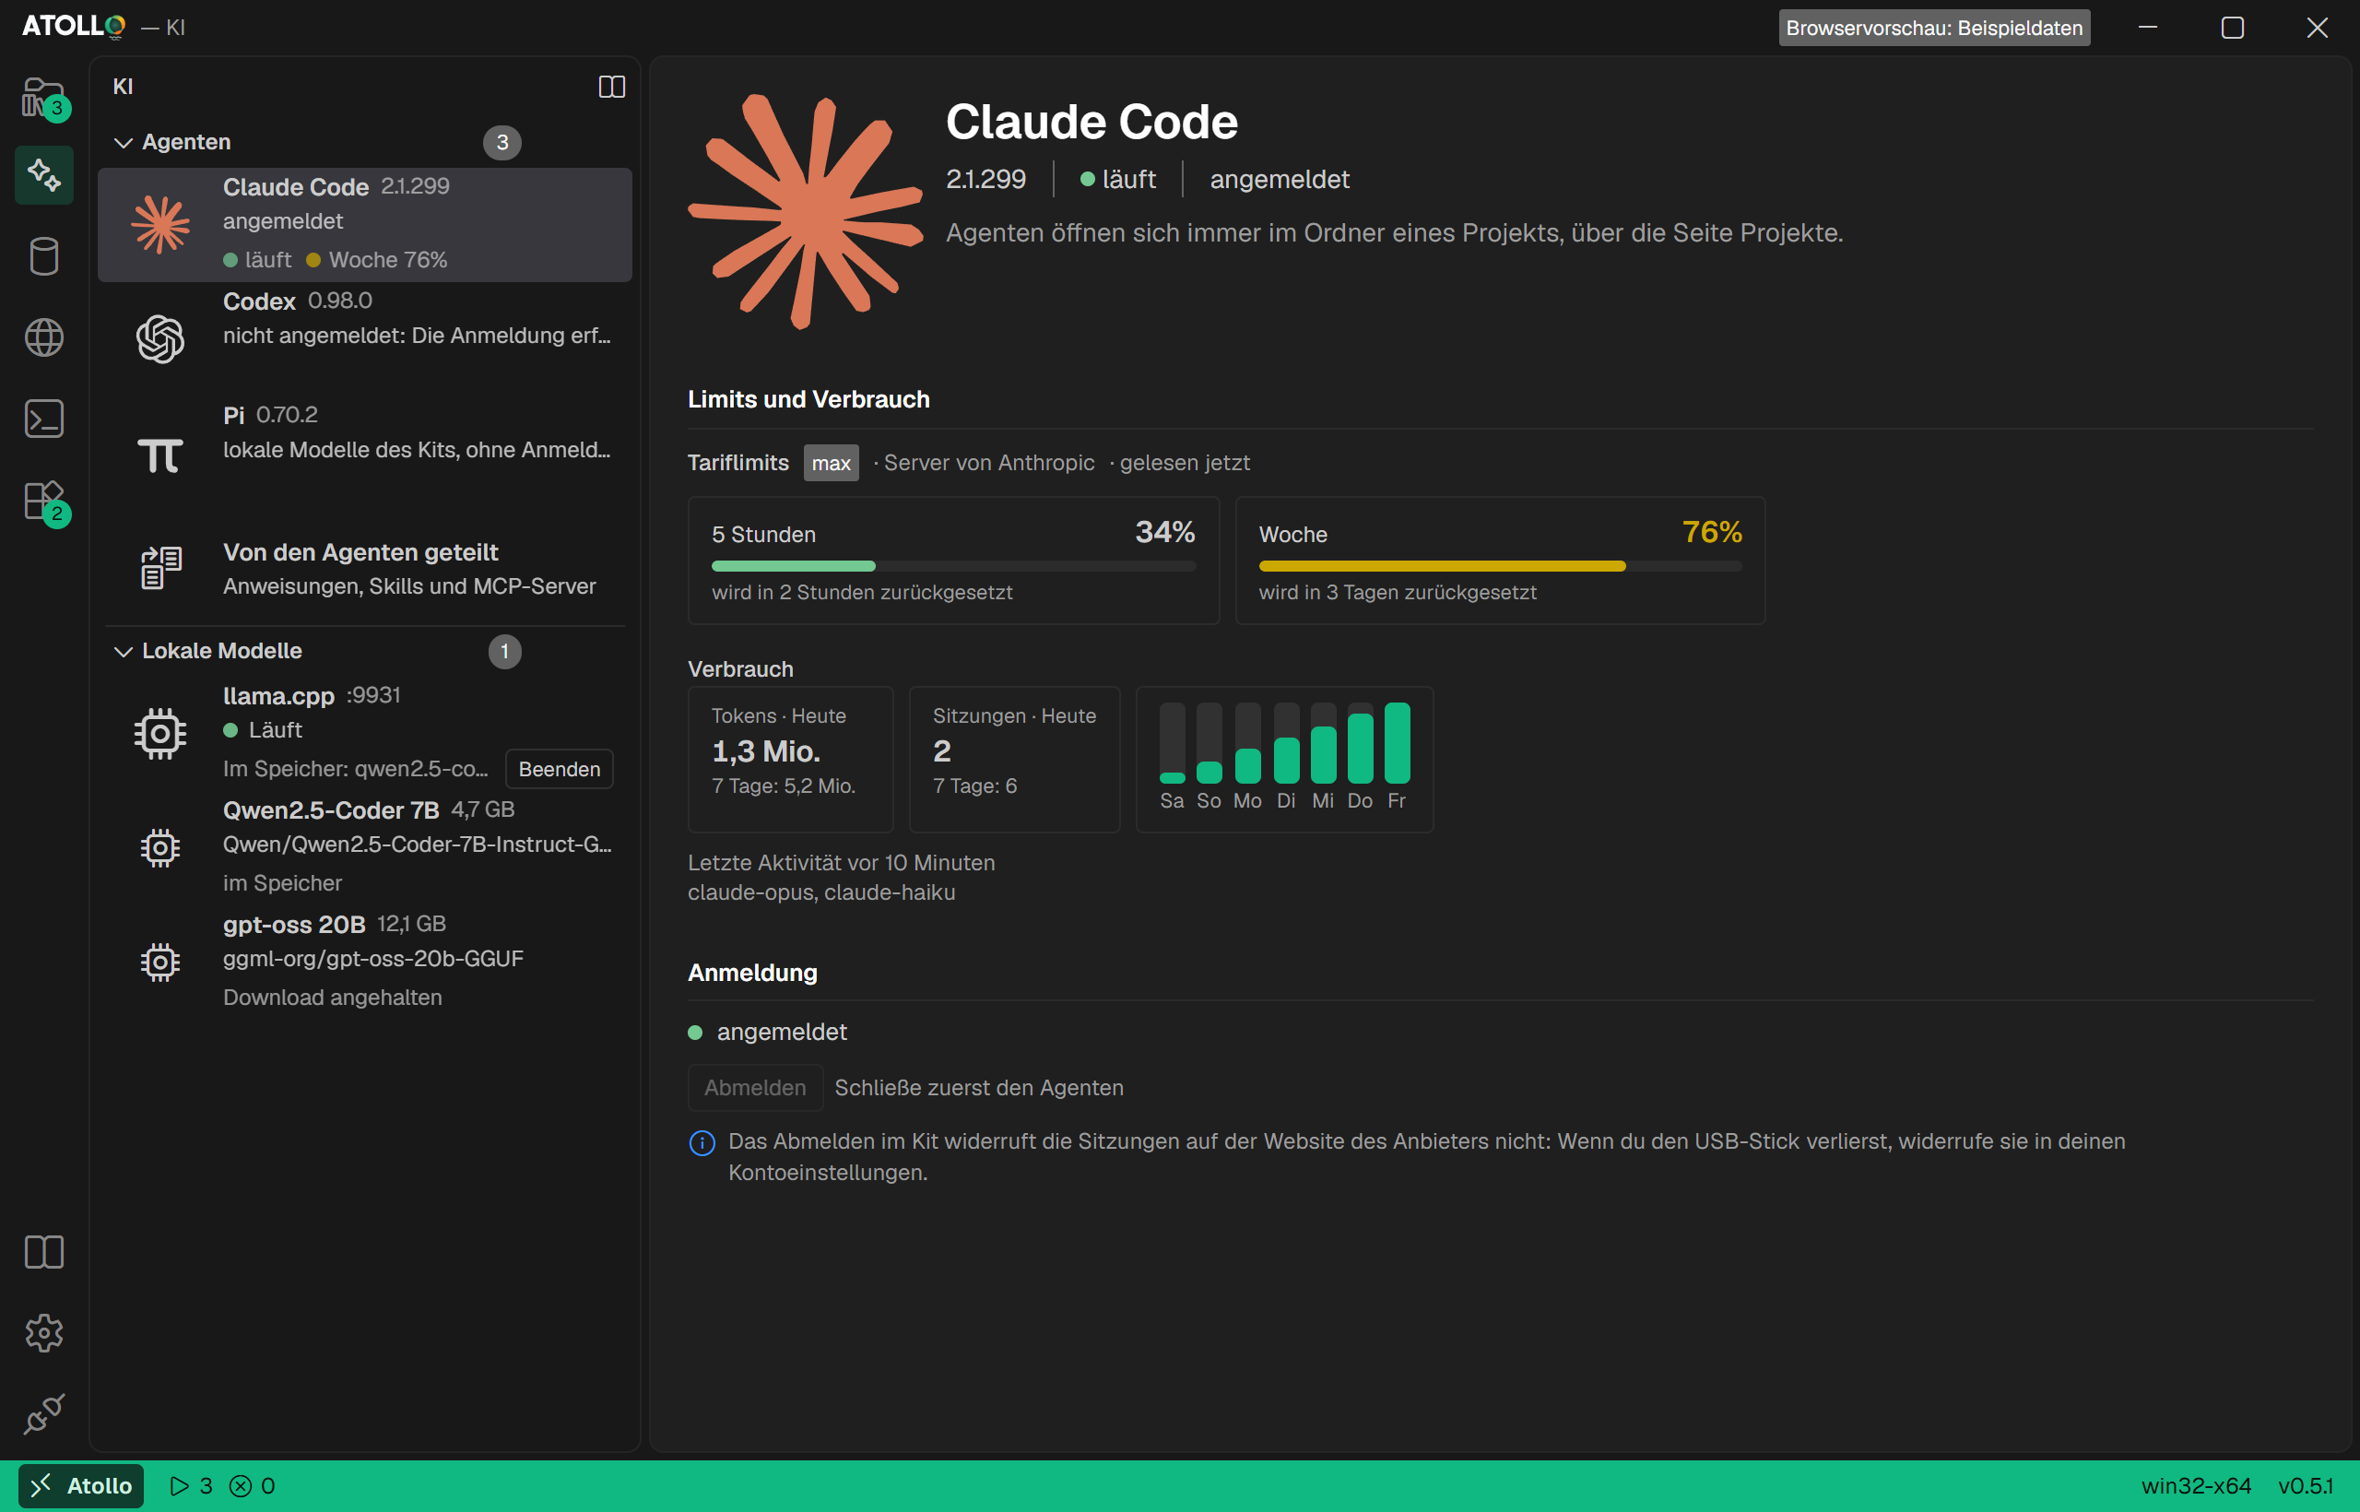Click the info icon beside Abmelden notice
This screenshot has width=2360, height=1512.
pos(702,1143)
